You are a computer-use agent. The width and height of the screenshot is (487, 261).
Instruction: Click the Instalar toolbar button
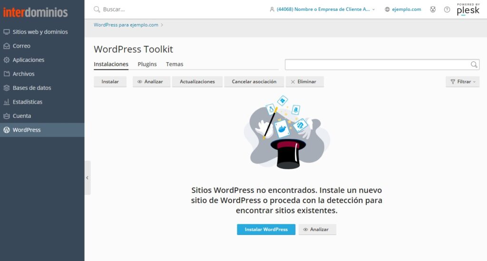tap(110, 82)
